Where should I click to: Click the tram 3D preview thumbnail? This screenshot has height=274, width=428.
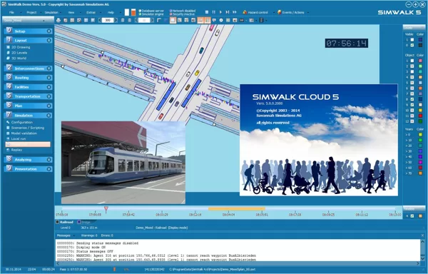click(x=123, y=163)
